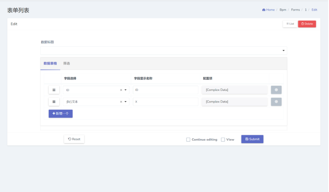Focus display name input containing ID
Screen dimensions: 329x192
point(165,90)
